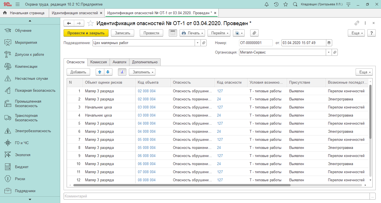Viewport: 381px width, 203px height.
Task: Open comment field ellipsis button
Action: [x=373, y=196]
